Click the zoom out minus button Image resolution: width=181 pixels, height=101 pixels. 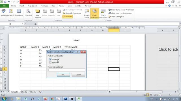point(160,95)
